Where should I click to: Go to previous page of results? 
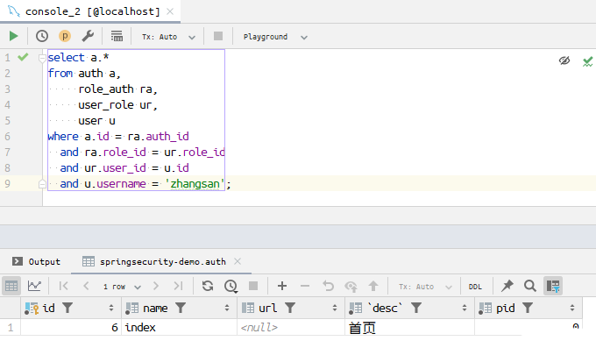[86, 286]
